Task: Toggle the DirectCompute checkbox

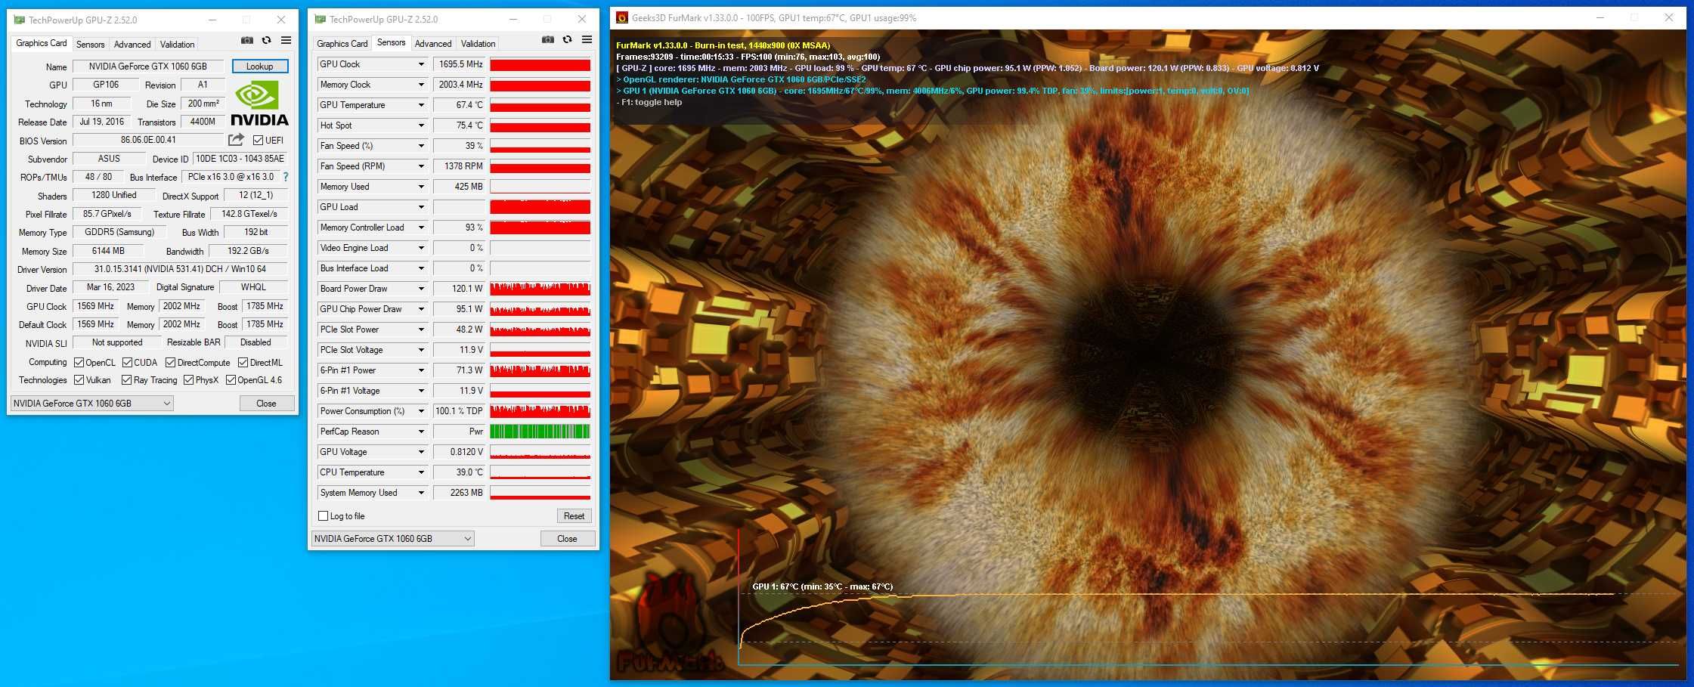Action: pyautogui.click(x=171, y=363)
